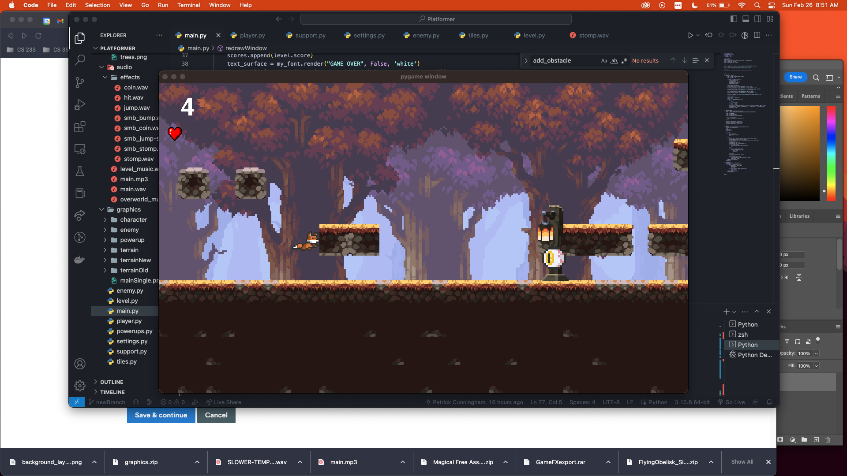The width and height of the screenshot is (847, 476).
Task: Click the rainbow hue slider in Photoshop
Action: click(x=831, y=153)
